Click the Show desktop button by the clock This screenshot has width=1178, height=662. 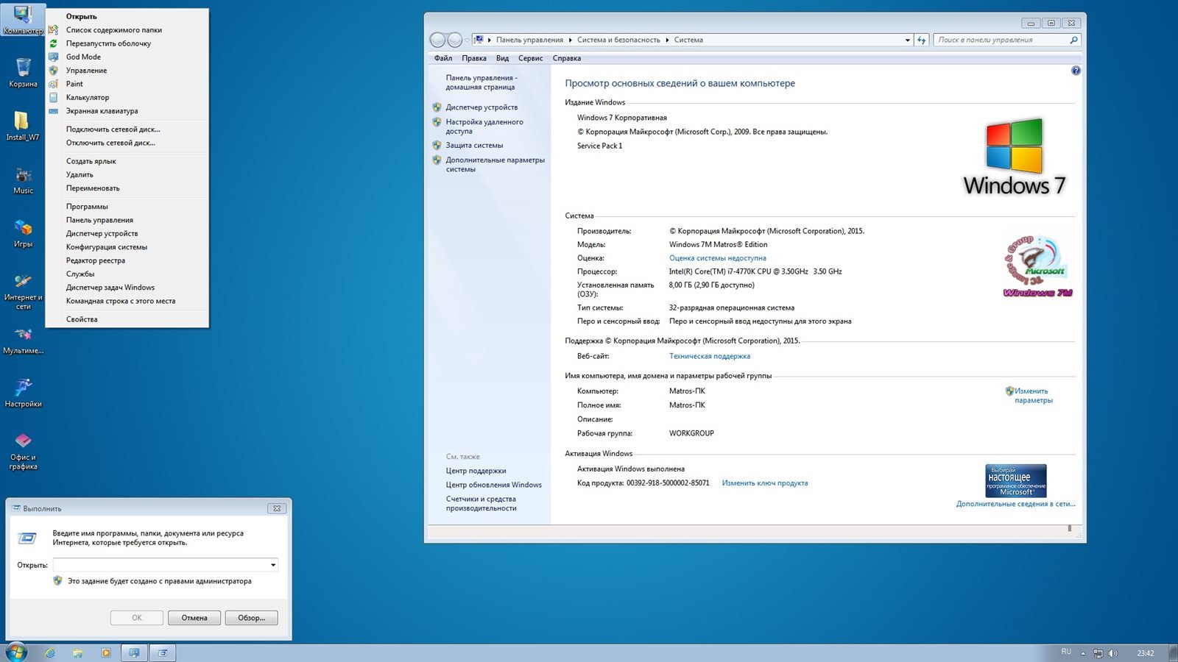tap(1172, 652)
